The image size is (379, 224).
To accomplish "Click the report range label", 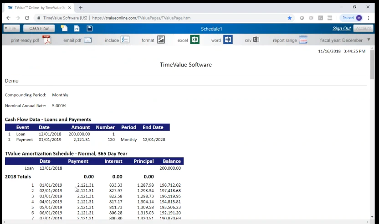I will click(285, 40).
